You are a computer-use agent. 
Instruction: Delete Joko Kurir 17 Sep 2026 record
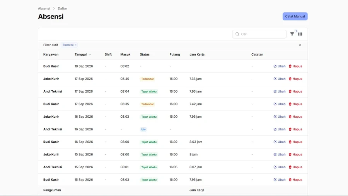point(295,79)
